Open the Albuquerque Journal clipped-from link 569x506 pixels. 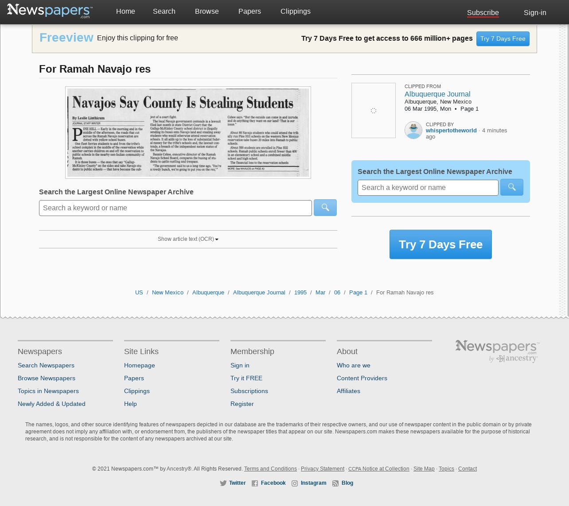click(x=437, y=94)
